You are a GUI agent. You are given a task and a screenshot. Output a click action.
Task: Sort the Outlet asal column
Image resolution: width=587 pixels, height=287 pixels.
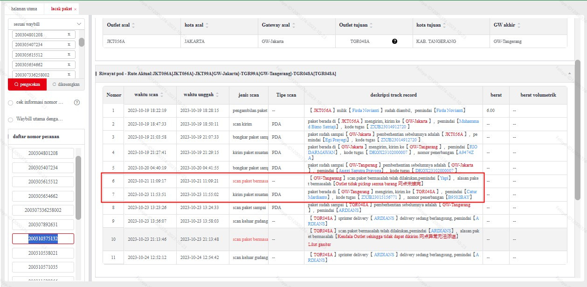point(133,25)
